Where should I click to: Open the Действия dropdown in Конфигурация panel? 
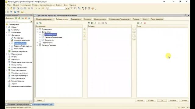pos(10,18)
